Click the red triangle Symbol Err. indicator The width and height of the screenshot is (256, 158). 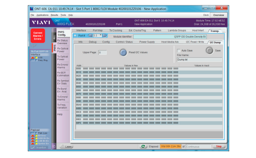(x=33, y=143)
